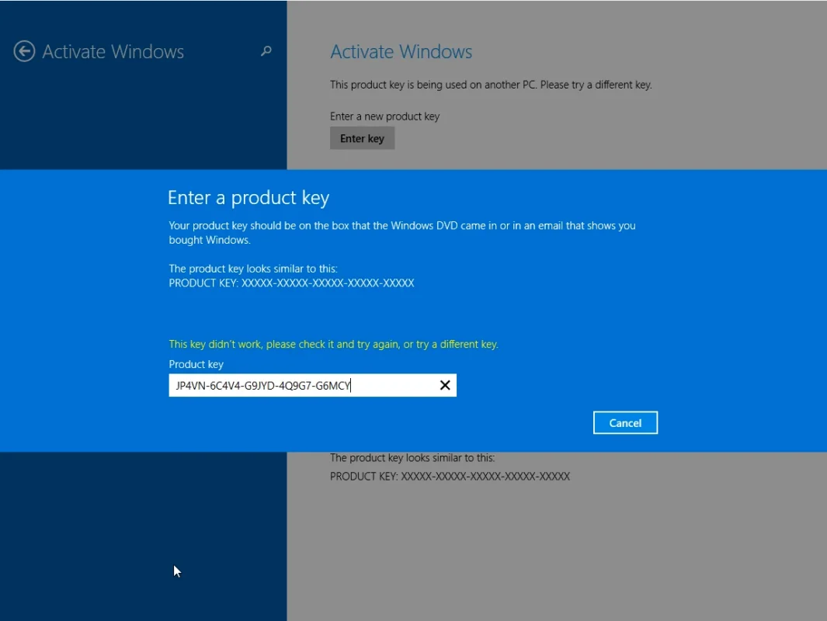827x621 pixels.
Task: Click the typed product key ending in G6MCY
Action: (x=259, y=385)
